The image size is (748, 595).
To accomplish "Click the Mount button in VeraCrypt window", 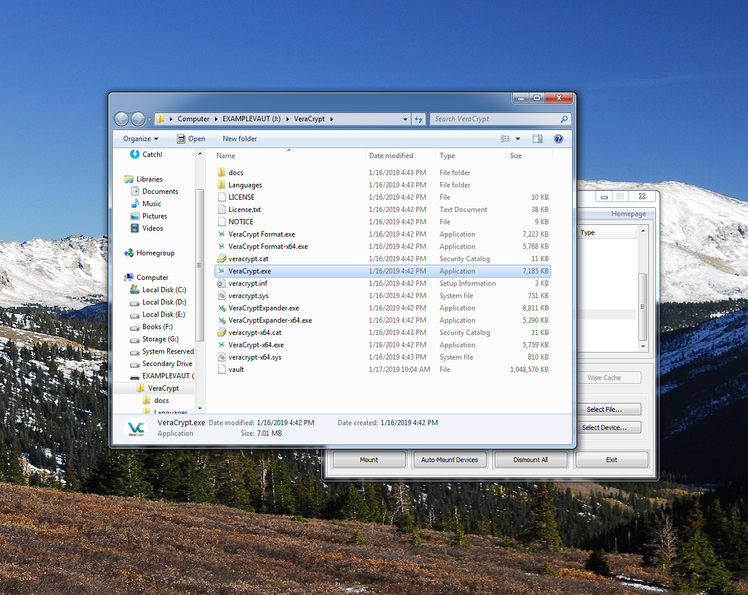I will 369,460.
